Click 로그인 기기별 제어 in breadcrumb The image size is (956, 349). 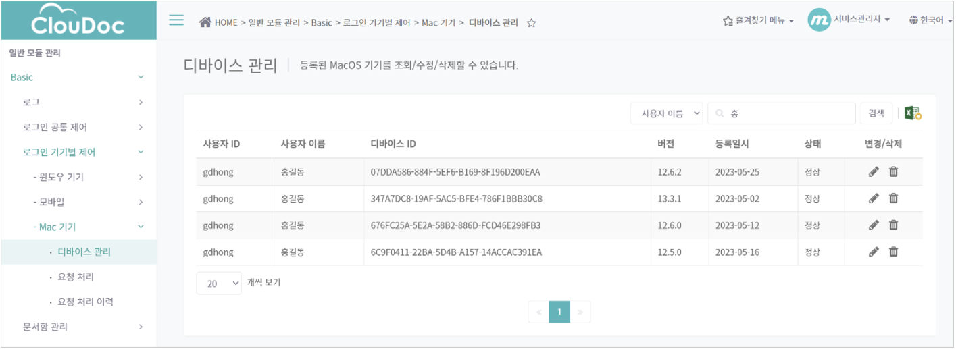[x=377, y=23]
